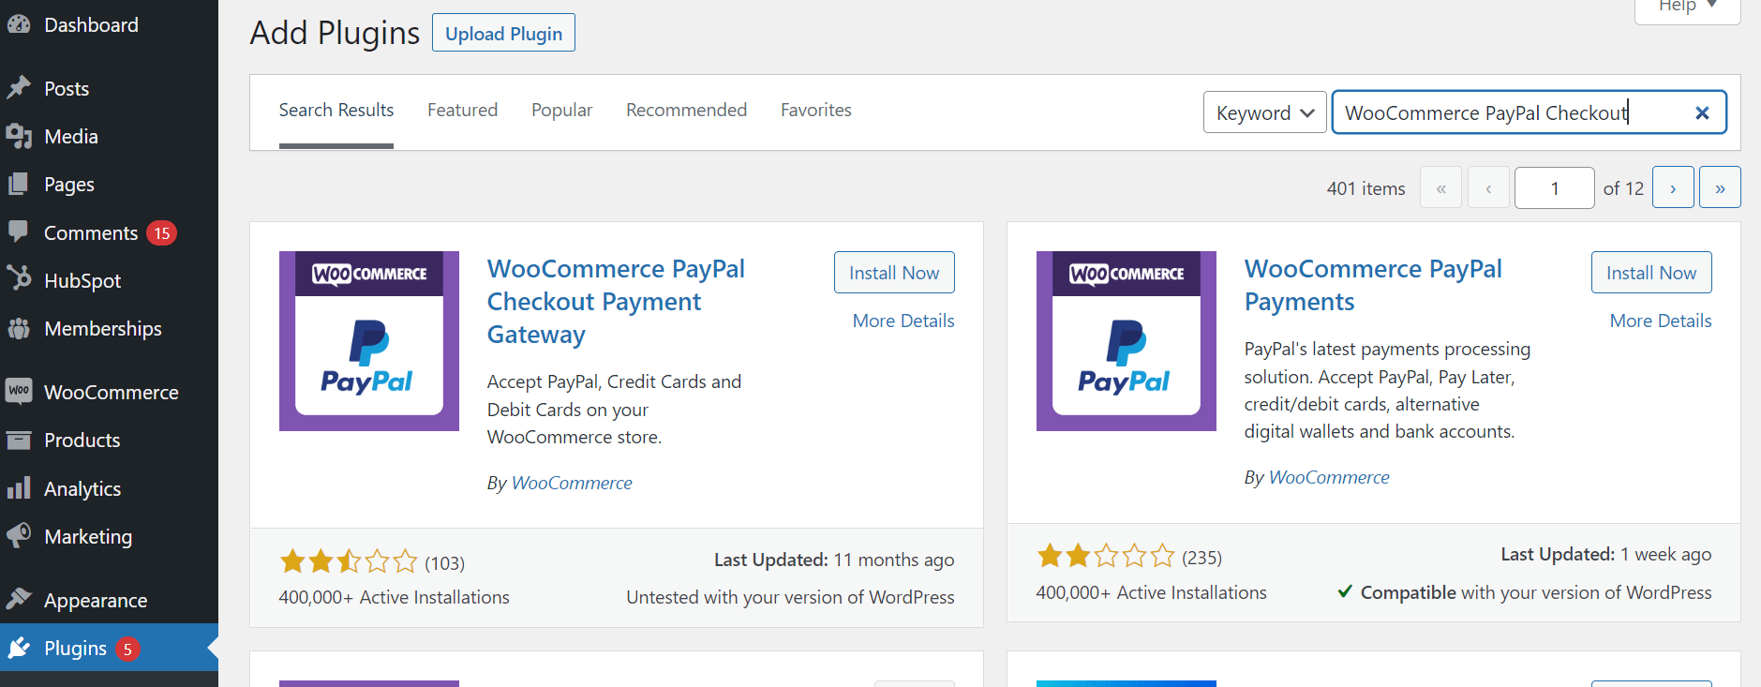Image resolution: width=1761 pixels, height=687 pixels.
Task: Open the HubSpot menu
Action: [109, 280]
